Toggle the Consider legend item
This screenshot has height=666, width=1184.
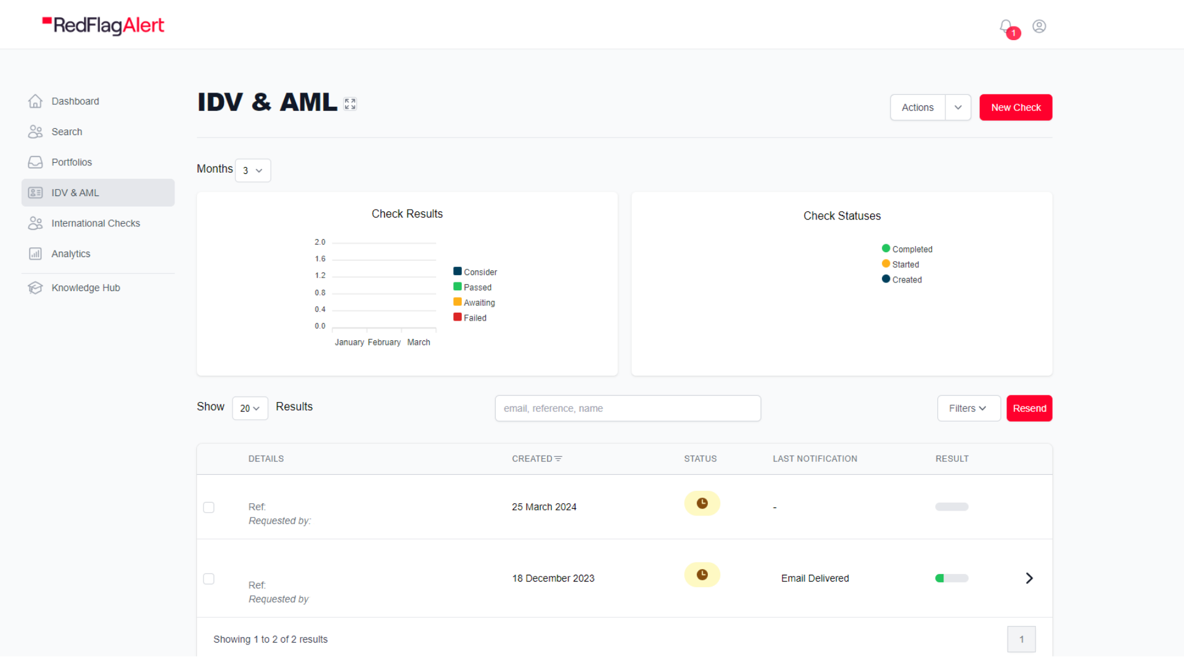(475, 272)
